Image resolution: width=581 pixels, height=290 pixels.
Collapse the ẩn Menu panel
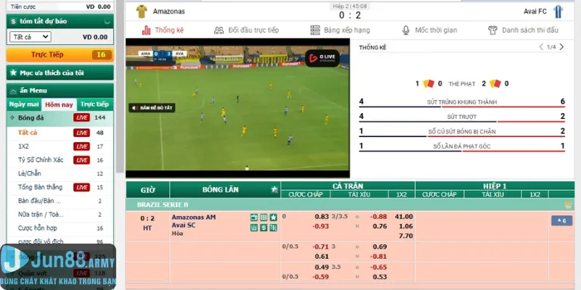click(x=12, y=90)
